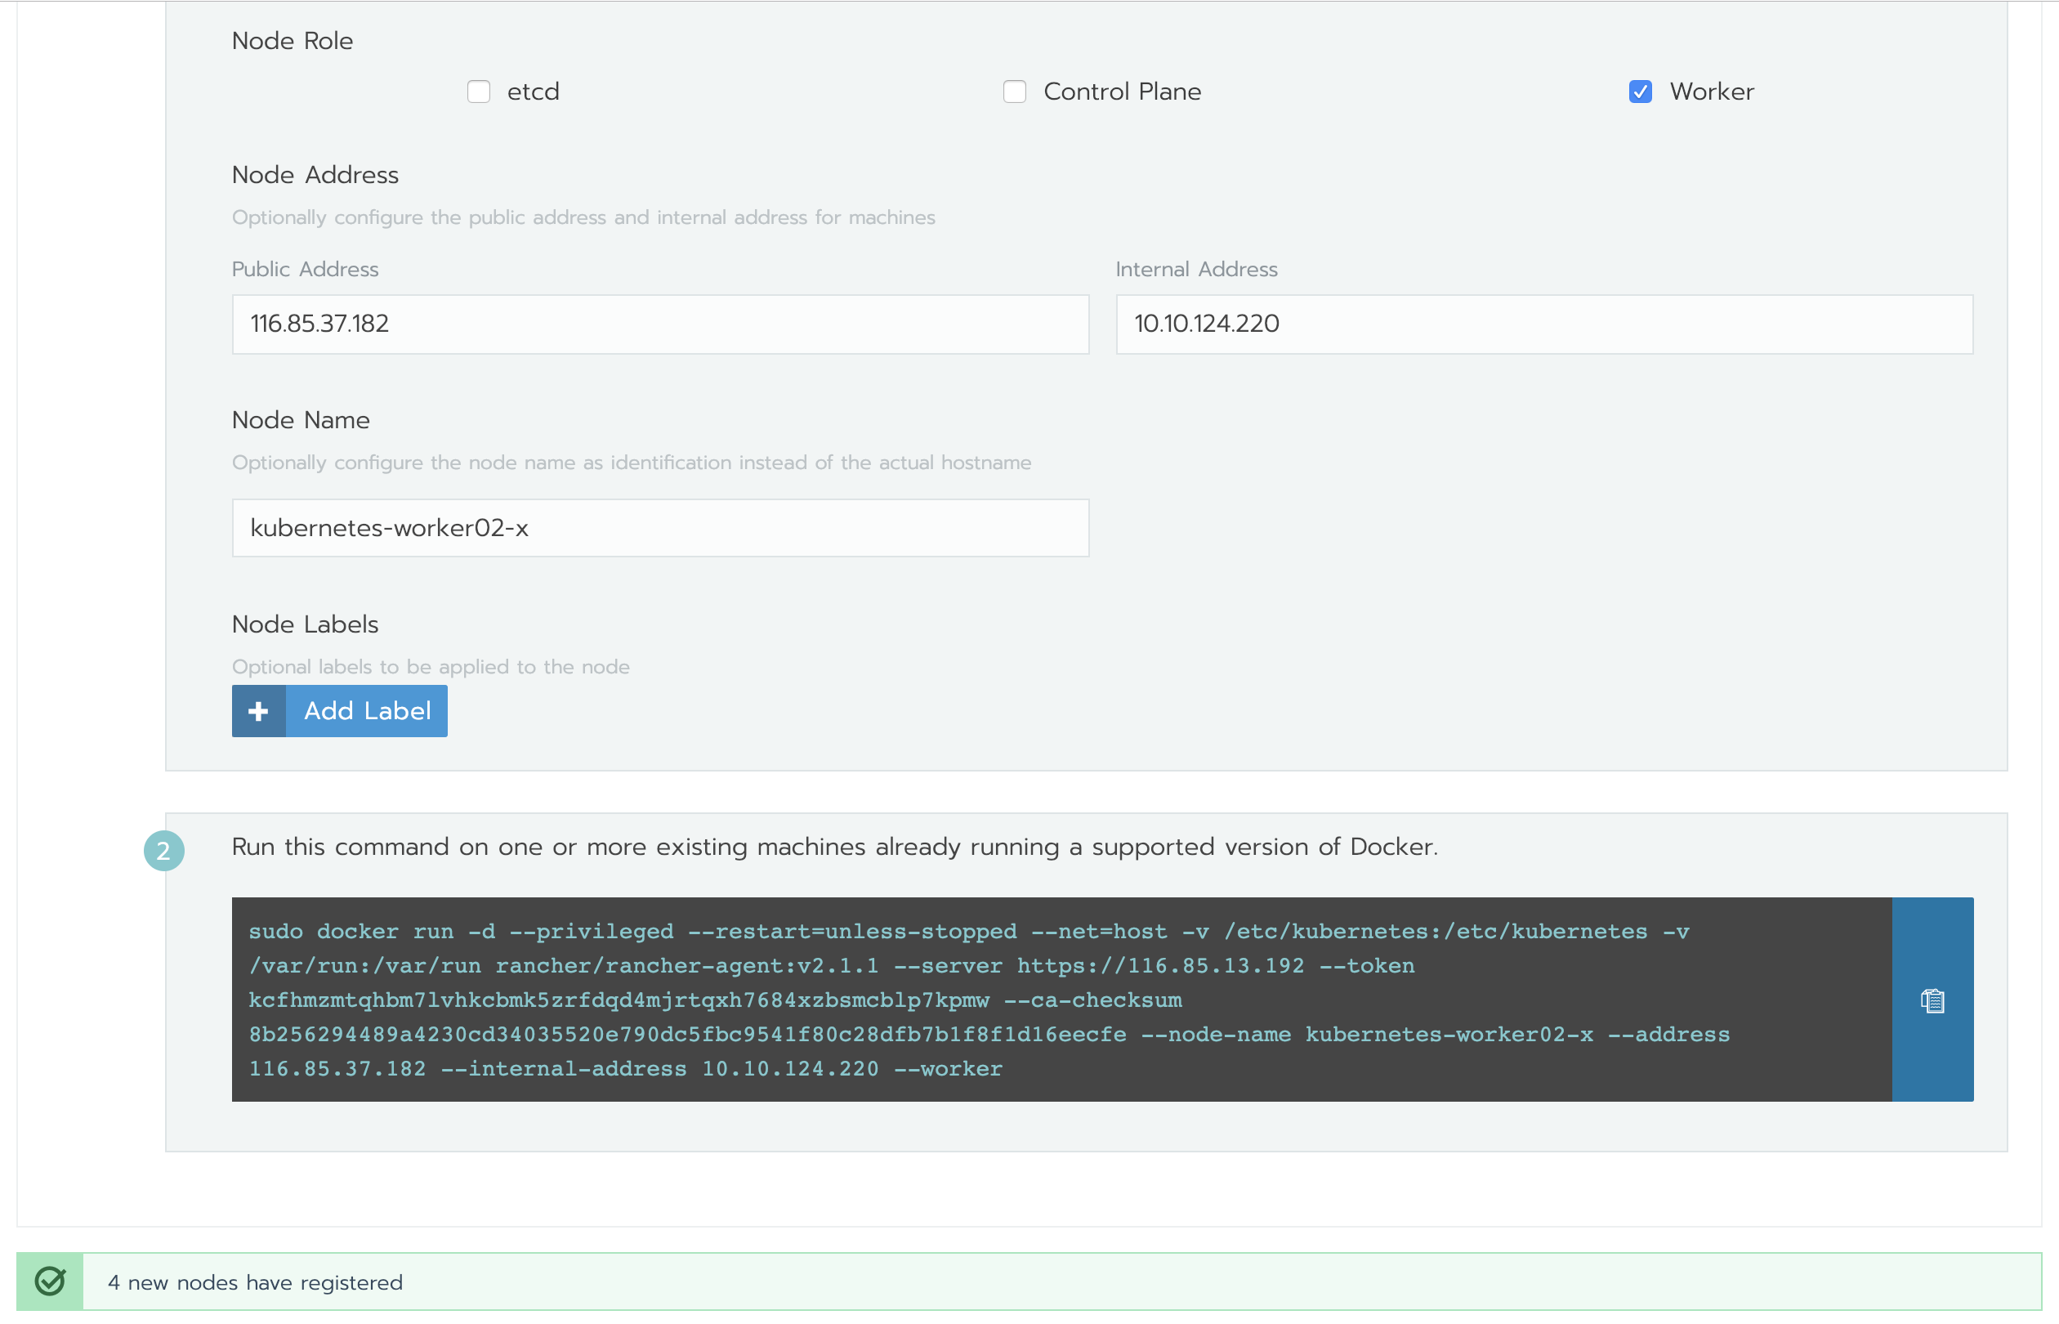Click the Node Address section heading
The image size is (2059, 1324).
315,176
